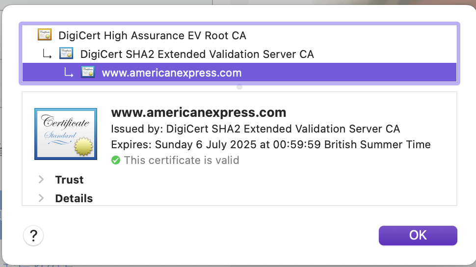The height and width of the screenshot is (267, 476).
Task: Click the small www.americanexpress.com certificate icon in tree
Action: pyautogui.click(x=88, y=73)
